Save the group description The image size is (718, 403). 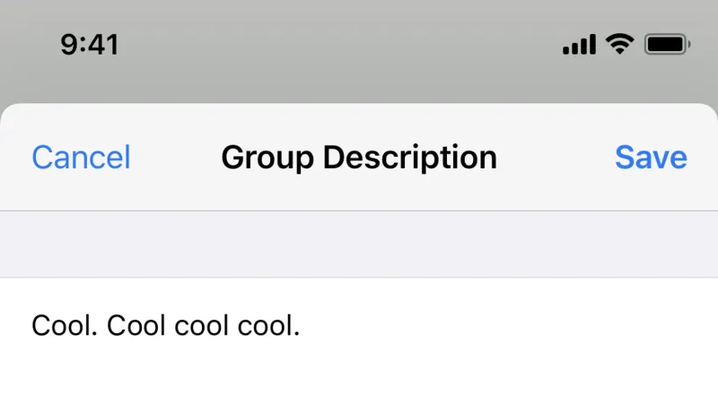[651, 158]
